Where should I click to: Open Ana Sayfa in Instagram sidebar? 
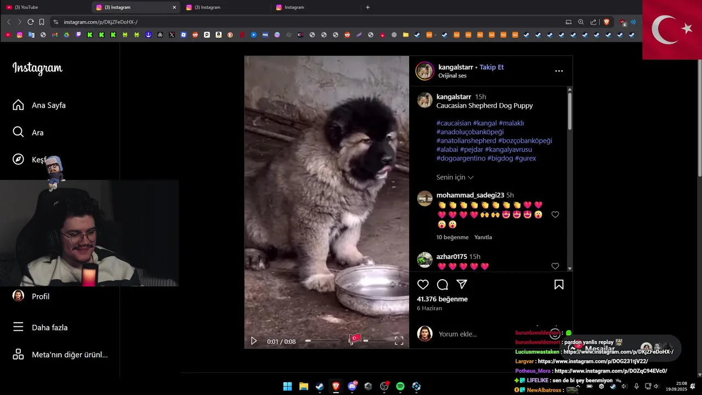(39, 105)
